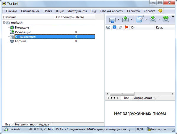This screenshot has height=134, width=177.
Task: Click the Reply to all toolbar icon
Action: [x=166, y=19]
